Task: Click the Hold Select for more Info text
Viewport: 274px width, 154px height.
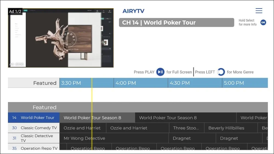Action: point(248,22)
